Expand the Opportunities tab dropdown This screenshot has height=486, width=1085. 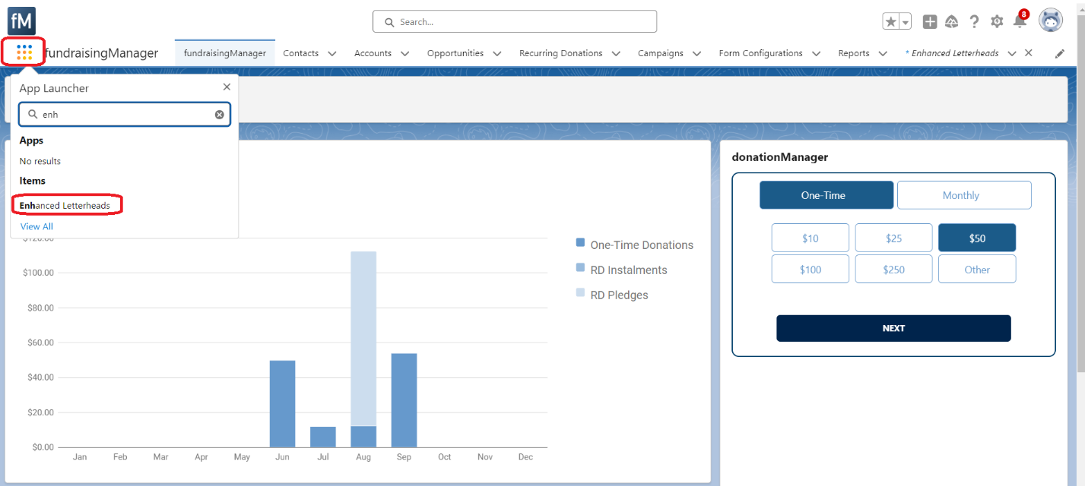496,53
